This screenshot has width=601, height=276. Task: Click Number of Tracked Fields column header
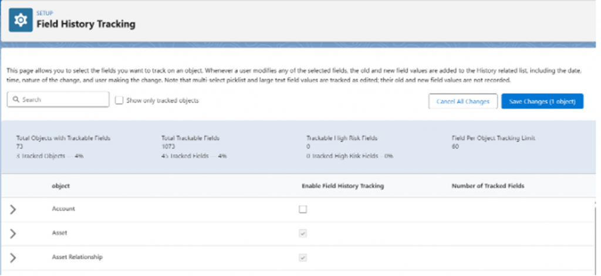pos(487,186)
